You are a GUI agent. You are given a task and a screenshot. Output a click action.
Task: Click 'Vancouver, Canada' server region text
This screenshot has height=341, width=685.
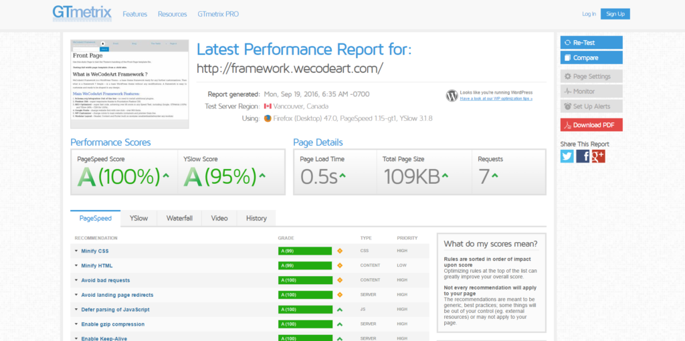point(301,106)
